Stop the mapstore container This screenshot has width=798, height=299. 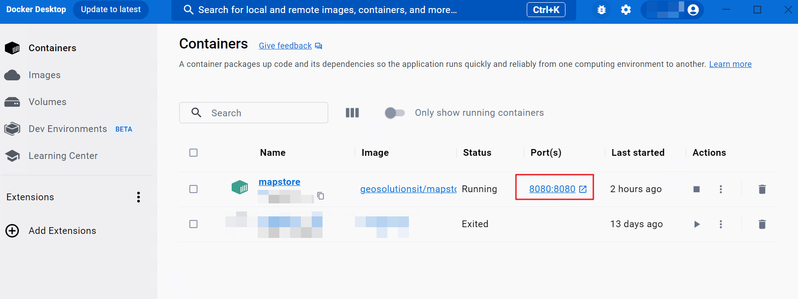696,189
